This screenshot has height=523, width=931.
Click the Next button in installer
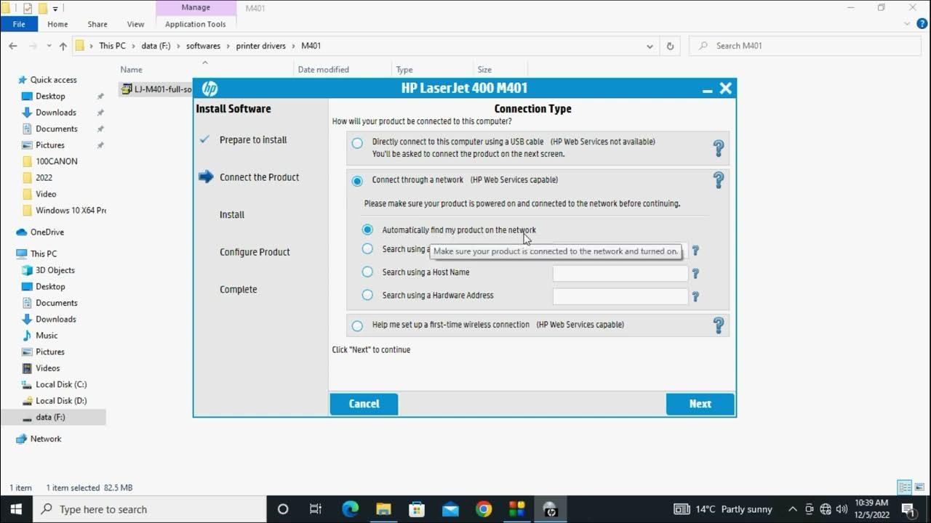click(700, 404)
